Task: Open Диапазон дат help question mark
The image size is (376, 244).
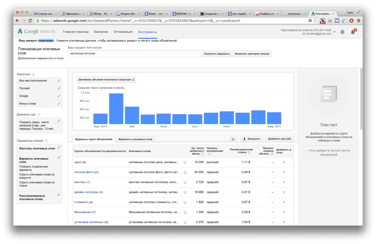Action: 39,115
